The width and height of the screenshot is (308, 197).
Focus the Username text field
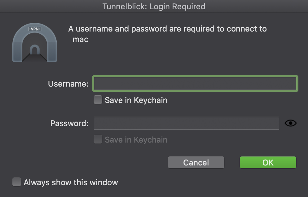click(x=195, y=84)
